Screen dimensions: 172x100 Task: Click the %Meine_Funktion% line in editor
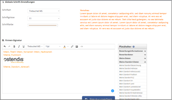12,55
